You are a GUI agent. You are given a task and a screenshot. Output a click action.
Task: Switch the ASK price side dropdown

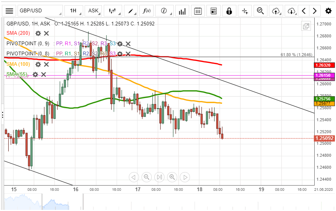coord(93,11)
